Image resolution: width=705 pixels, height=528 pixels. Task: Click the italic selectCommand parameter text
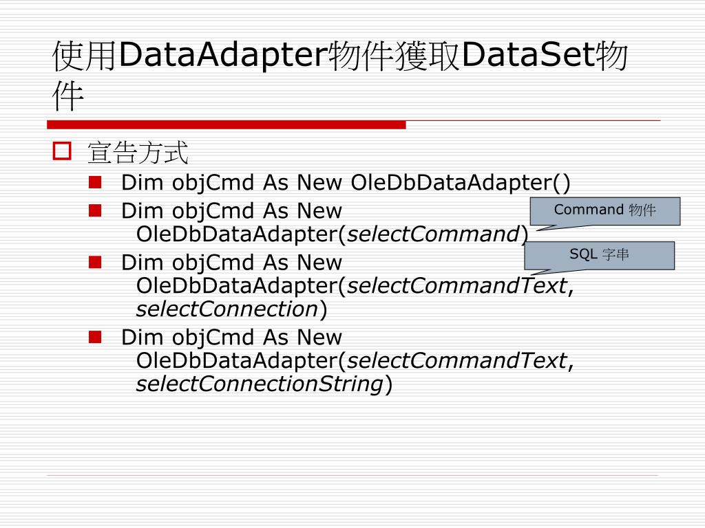[x=434, y=234]
